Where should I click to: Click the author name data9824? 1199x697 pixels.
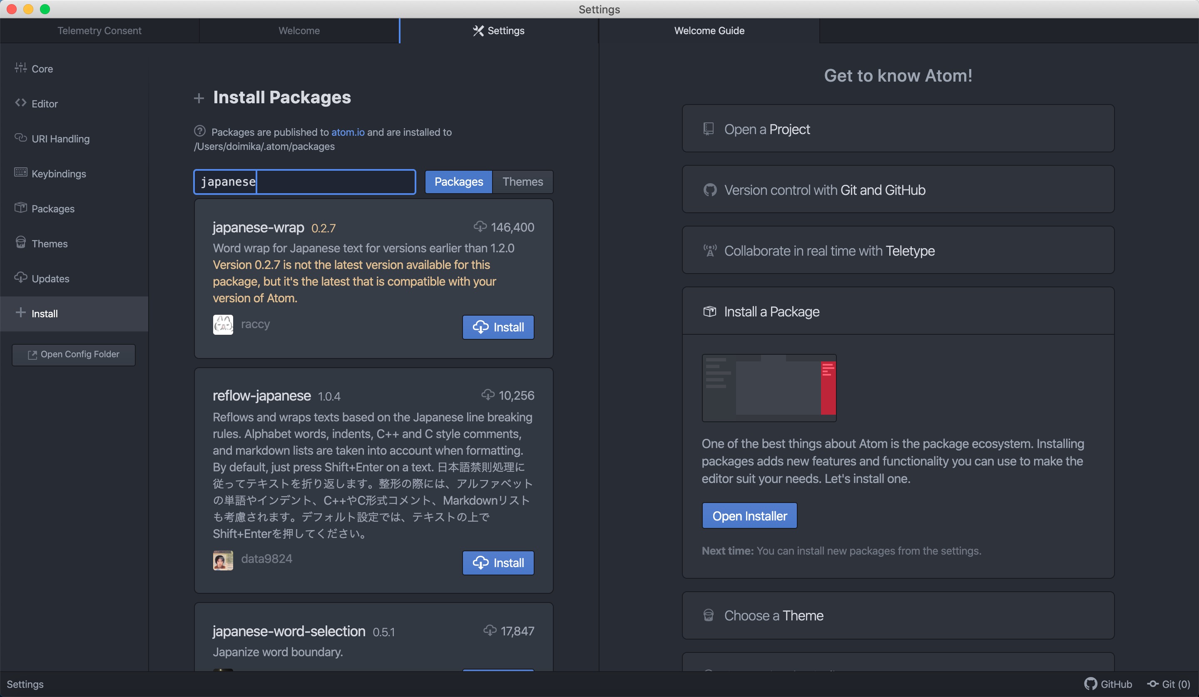pyautogui.click(x=266, y=558)
